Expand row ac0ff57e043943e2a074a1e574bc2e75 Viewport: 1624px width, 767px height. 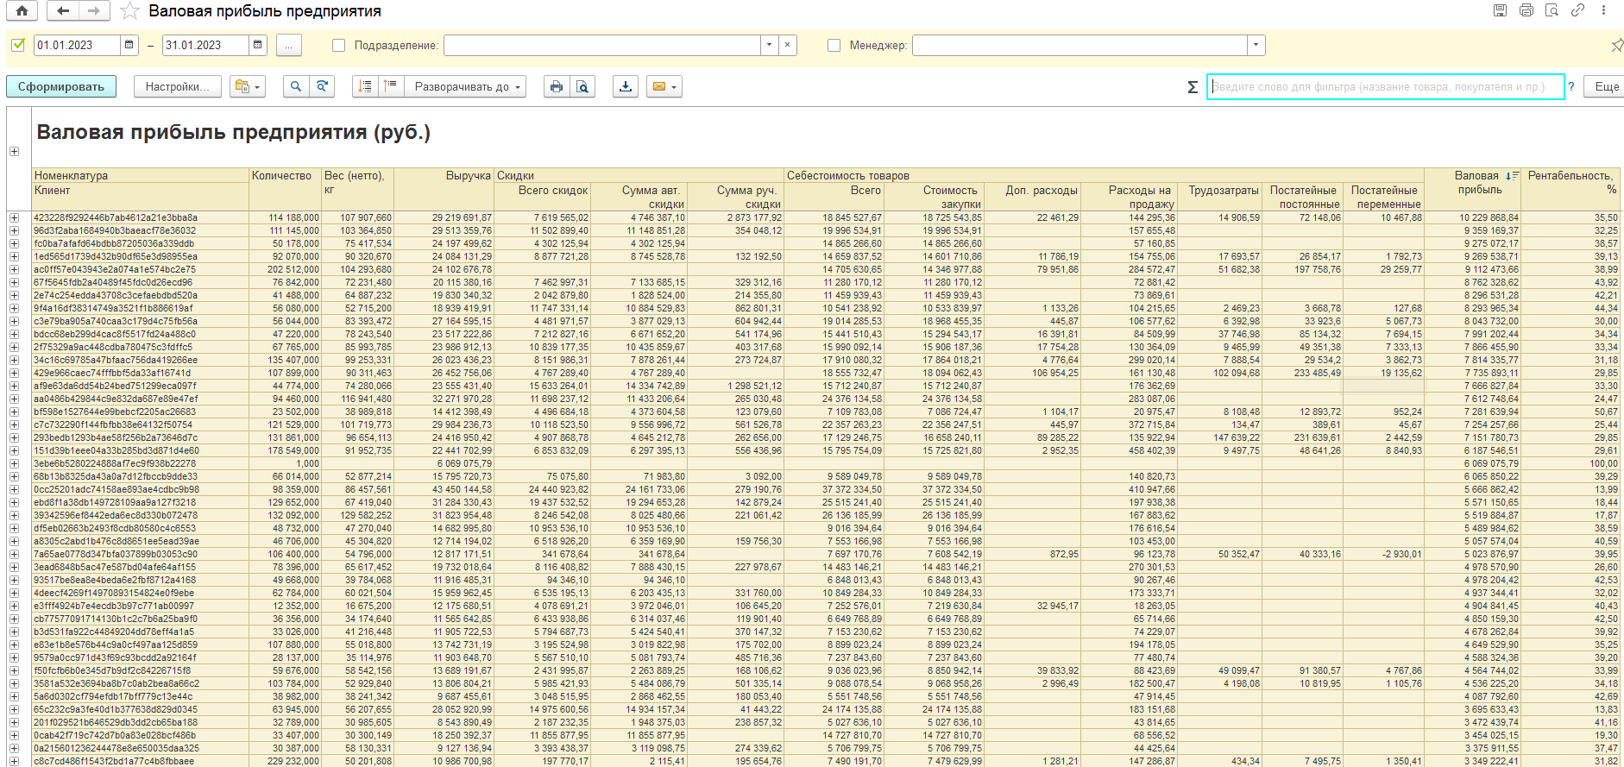click(14, 269)
